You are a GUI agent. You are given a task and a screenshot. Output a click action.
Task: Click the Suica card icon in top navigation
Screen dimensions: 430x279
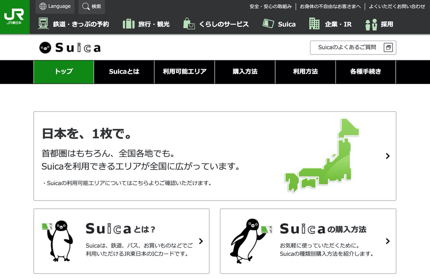[268, 24]
